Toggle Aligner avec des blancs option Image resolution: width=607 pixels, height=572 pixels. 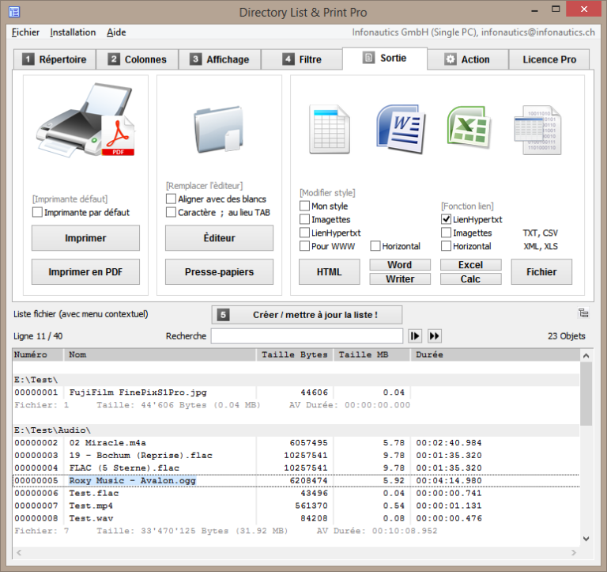pyautogui.click(x=171, y=199)
